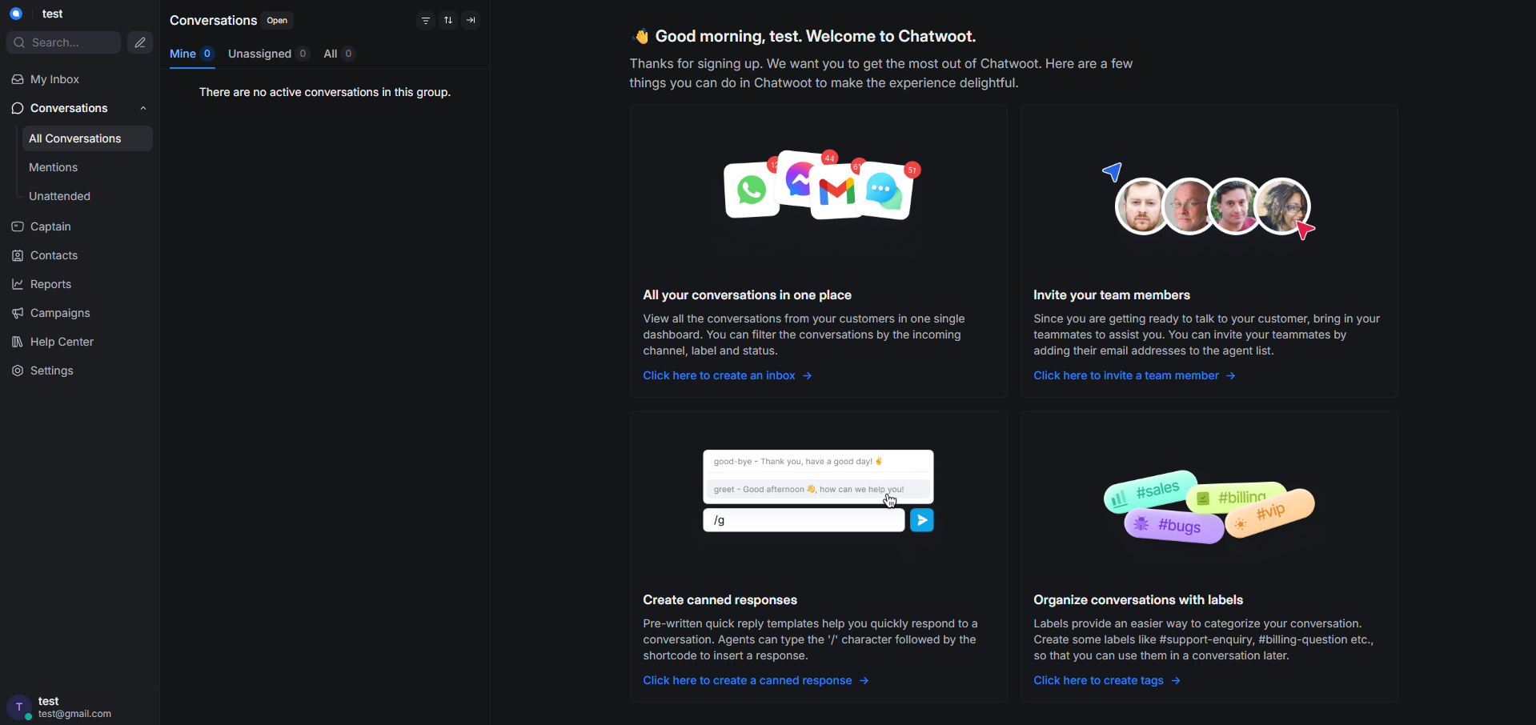Open the Captain feature
Screen dimensions: 1536x725
pos(50,226)
